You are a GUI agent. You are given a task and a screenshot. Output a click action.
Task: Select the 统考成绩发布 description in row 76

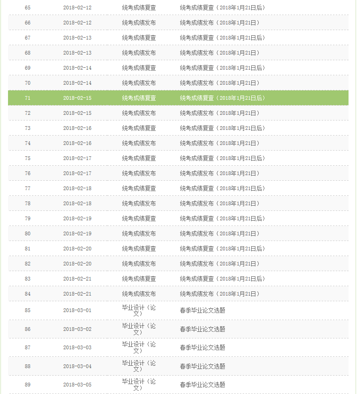pyautogui.click(x=219, y=173)
